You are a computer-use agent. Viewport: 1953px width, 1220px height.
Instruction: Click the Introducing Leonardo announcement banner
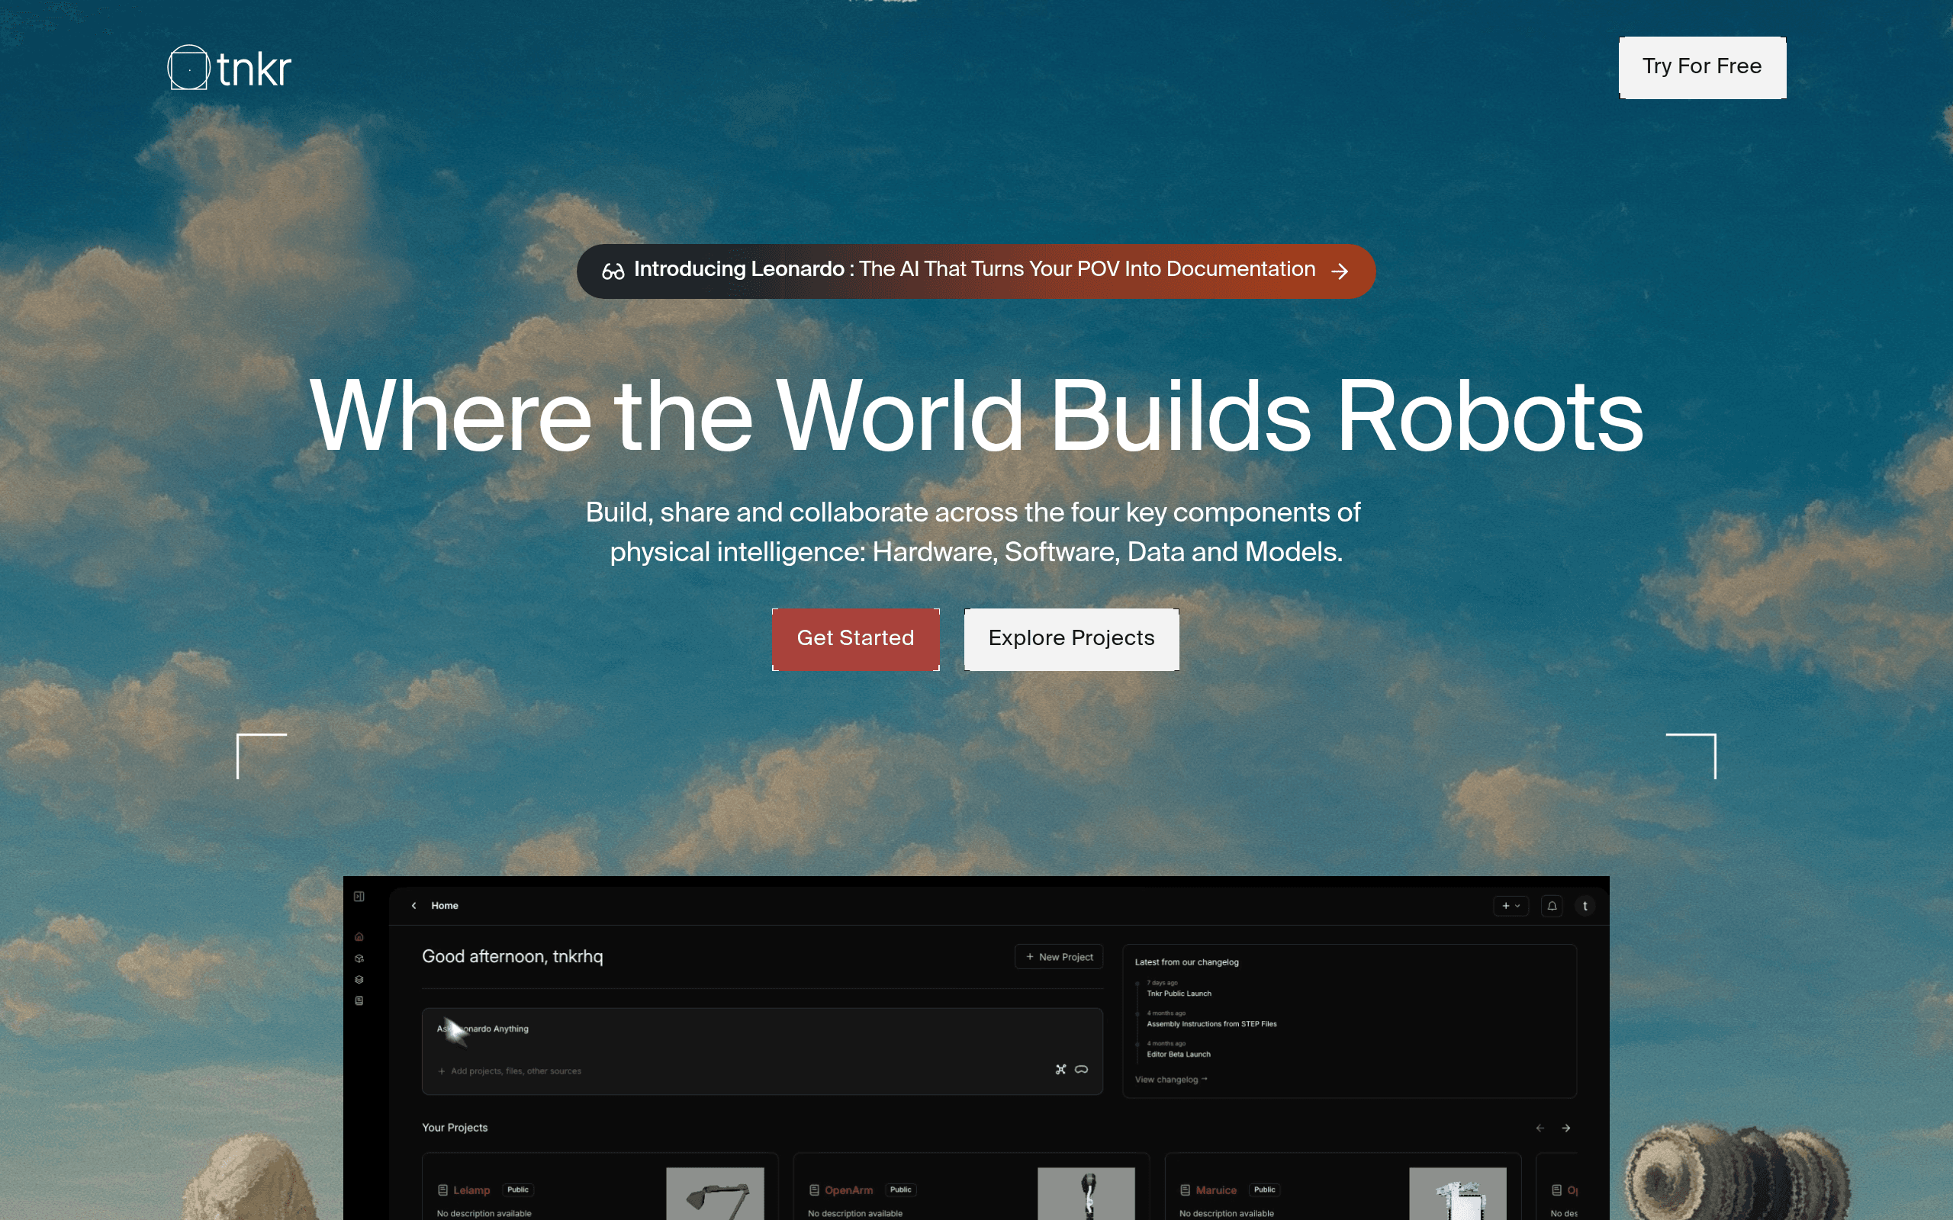[975, 270]
